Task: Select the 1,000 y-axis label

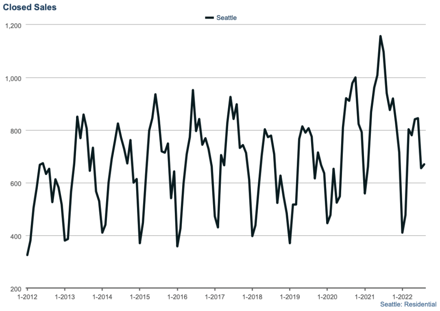Action: point(13,78)
